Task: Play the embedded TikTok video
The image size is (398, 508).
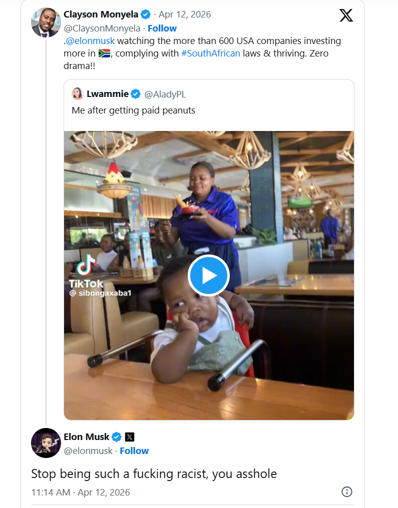Action: click(209, 275)
